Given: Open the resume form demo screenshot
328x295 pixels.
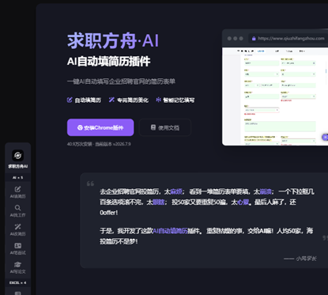Looking at the screenshot, I should 275,96.
